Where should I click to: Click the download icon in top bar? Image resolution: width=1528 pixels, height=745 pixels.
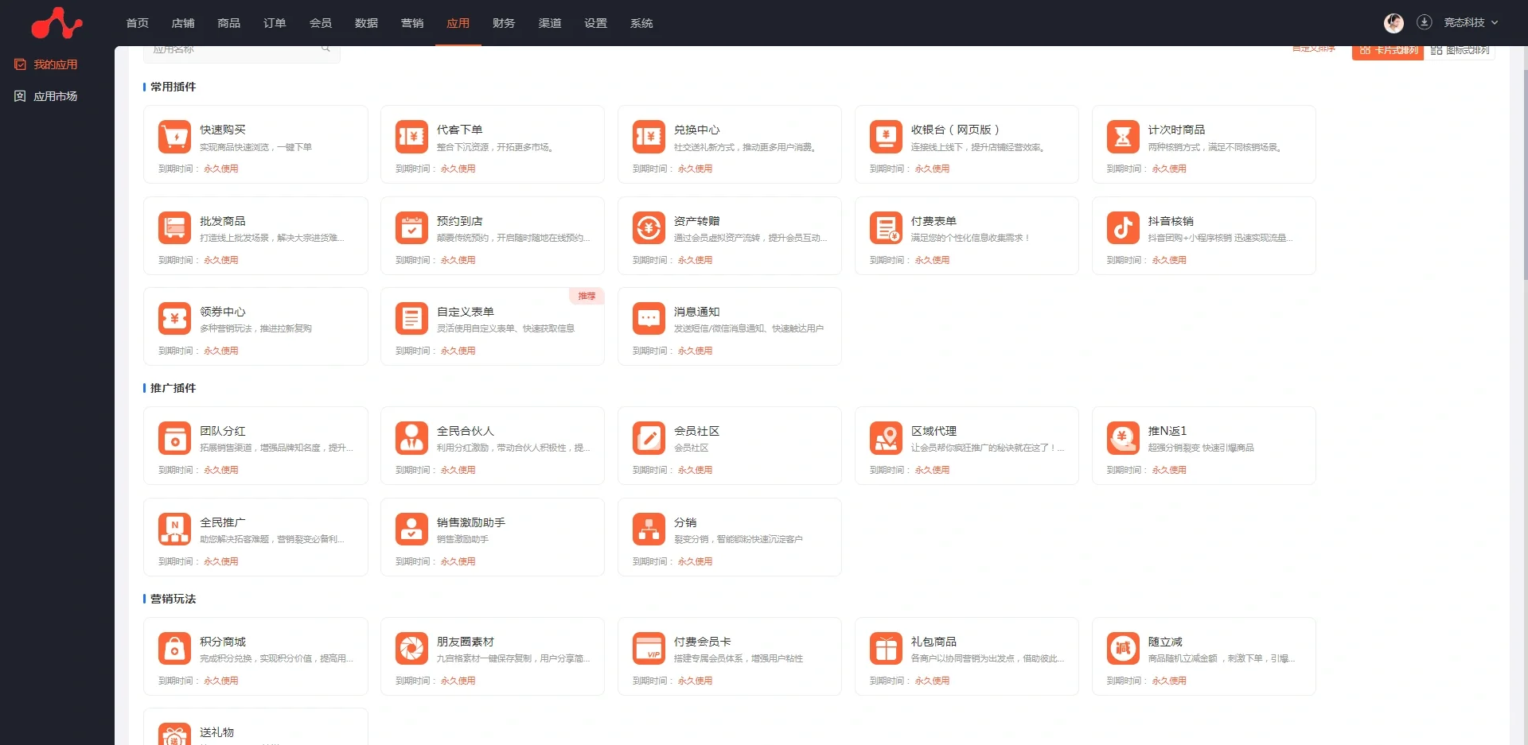[x=1425, y=22]
